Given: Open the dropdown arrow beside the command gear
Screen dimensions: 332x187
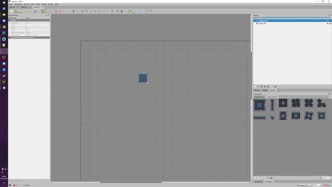Looking at the screenshot, I should pyautogui.click(x=38, y=11).
